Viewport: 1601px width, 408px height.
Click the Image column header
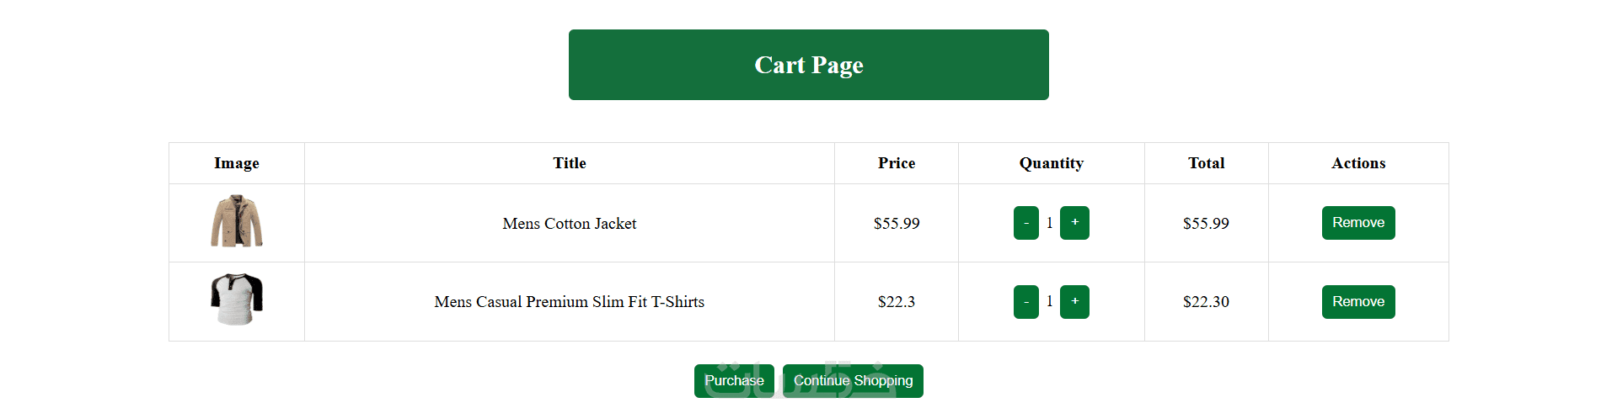pyautogui.click(x=237, y=163)
